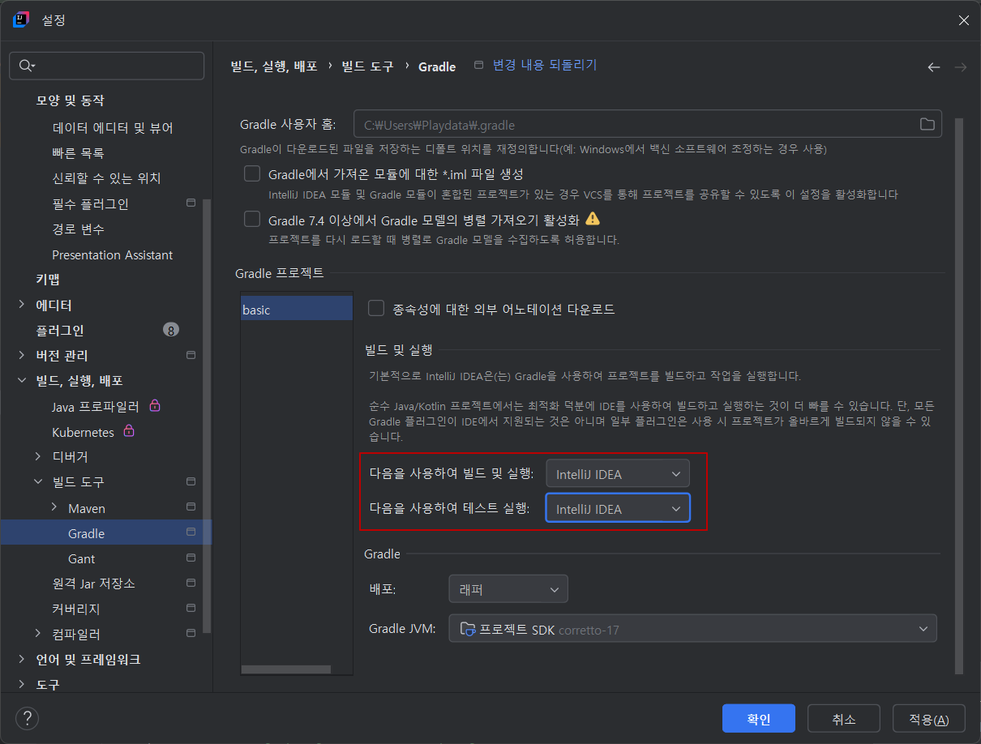Expand the 버전 관리 tree node
Viewport: 981px width, 744px height.
click(22, 355)
